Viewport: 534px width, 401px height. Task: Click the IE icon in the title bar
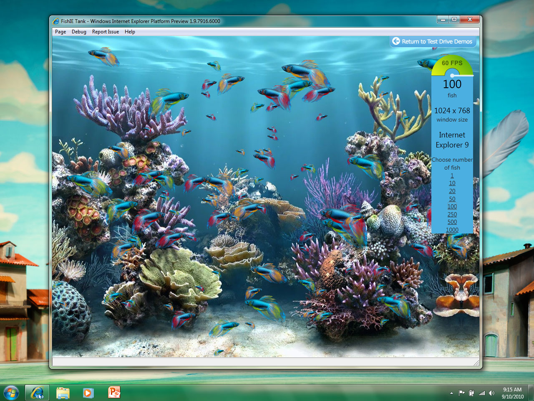(x=56, y=21)
